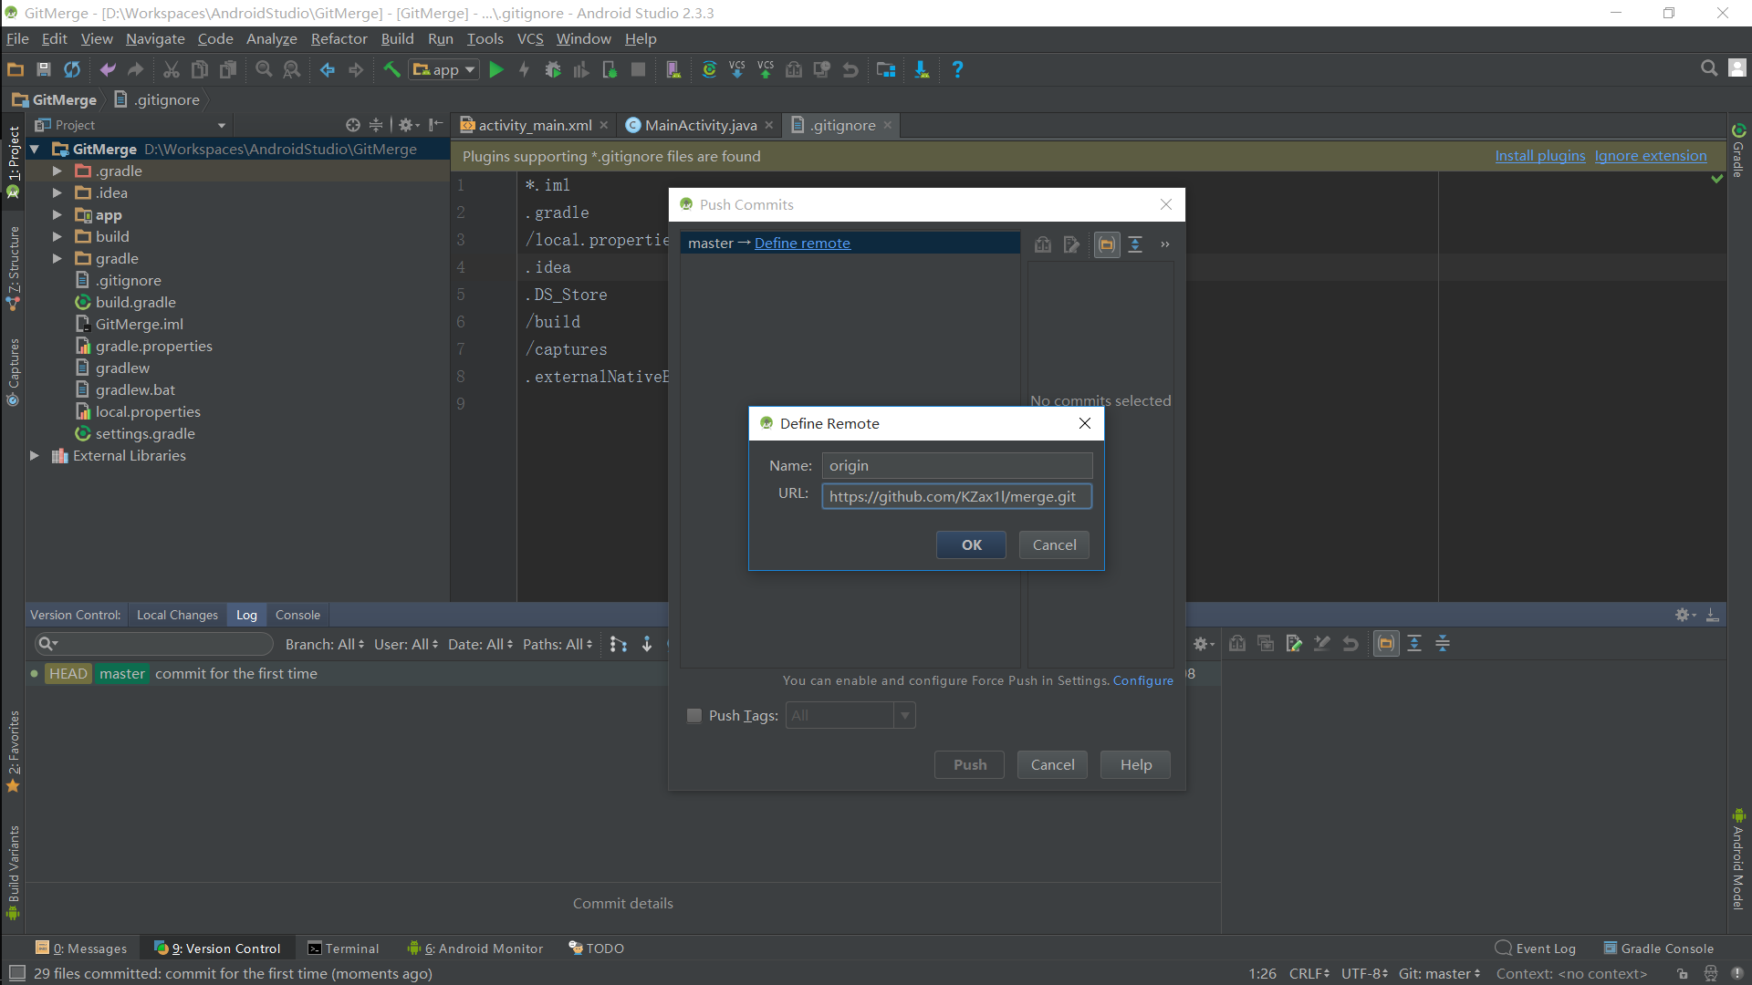Image resolution: width=1752 pixels, height=985 pixels.
Task: Click the Define remote link
Action: tap(802, 243)
